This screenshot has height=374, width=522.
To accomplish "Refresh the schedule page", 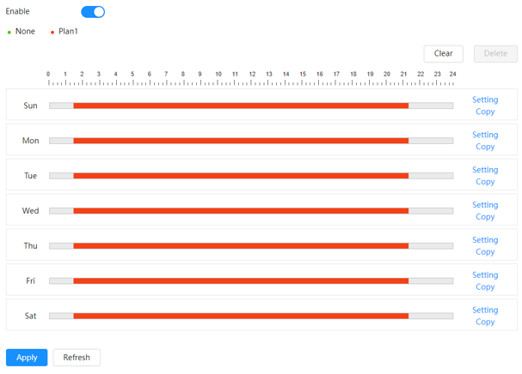I will [x=77, y=358].
